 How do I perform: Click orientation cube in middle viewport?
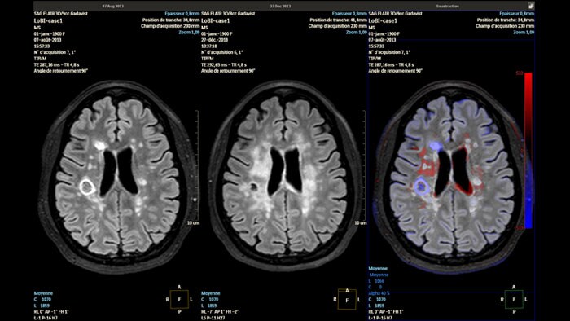pos(347,299)
